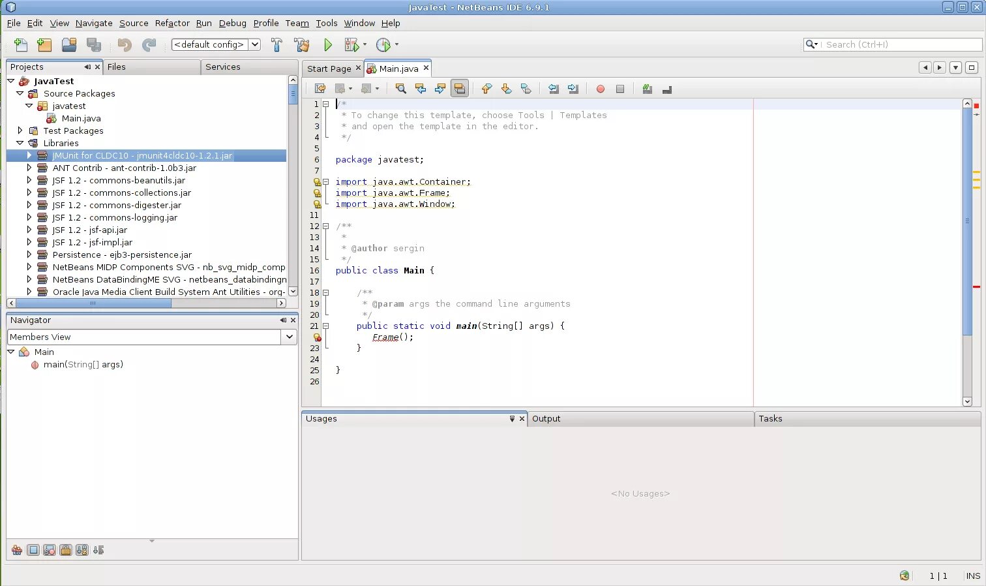Click the Open Project folder icon
The width and height of the screenshot is (986, 586).
69,45
